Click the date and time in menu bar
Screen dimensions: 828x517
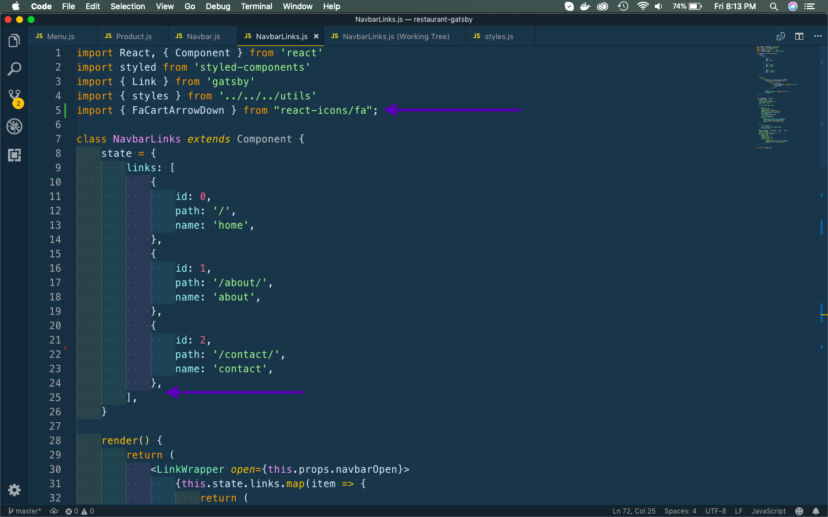click(x=735, y=6)
